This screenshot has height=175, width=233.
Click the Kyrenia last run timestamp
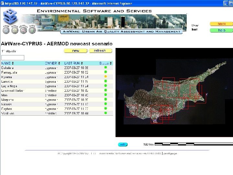point(76,77)
